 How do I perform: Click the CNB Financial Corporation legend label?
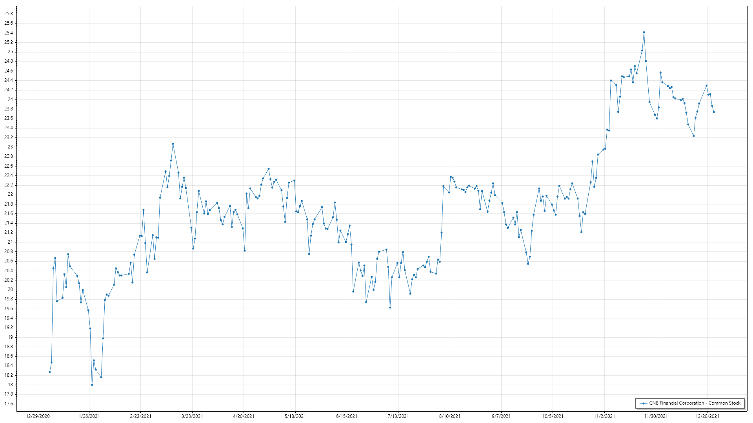coord(695,403)
